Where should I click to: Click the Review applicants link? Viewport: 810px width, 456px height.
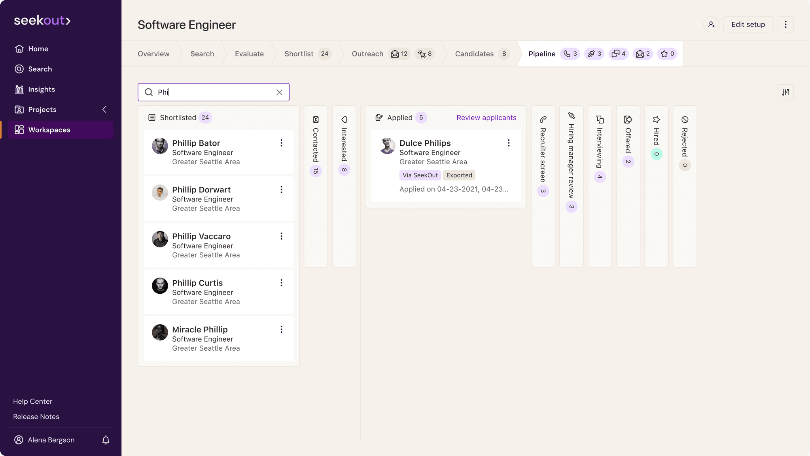(486, 118)
